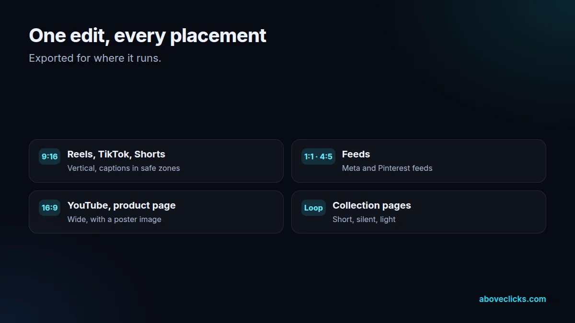Select the 'Reels, TikTok, Shorts' card title
Image resolution: width=575 pixels, height=323 pixels.
tap(116, 154)
